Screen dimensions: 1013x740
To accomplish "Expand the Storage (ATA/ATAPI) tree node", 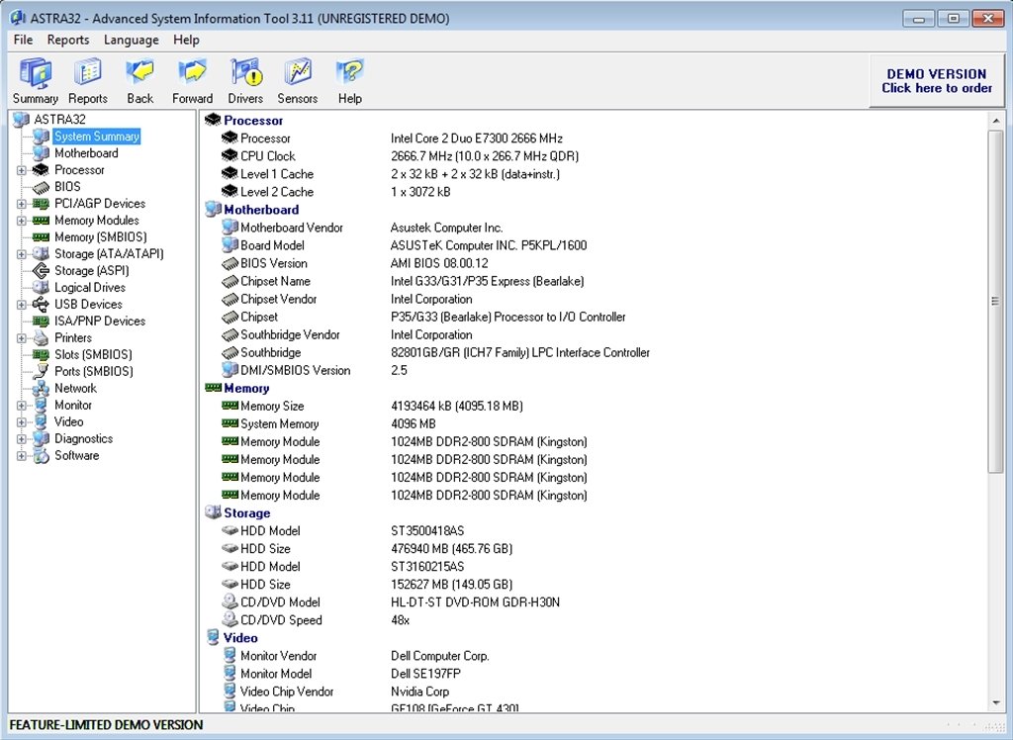I will pos(22,254).
